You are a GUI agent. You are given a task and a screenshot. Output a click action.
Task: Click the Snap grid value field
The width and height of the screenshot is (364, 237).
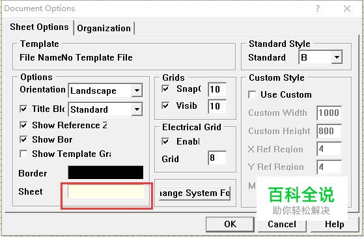pyautogui.click(x=217, y=89)
